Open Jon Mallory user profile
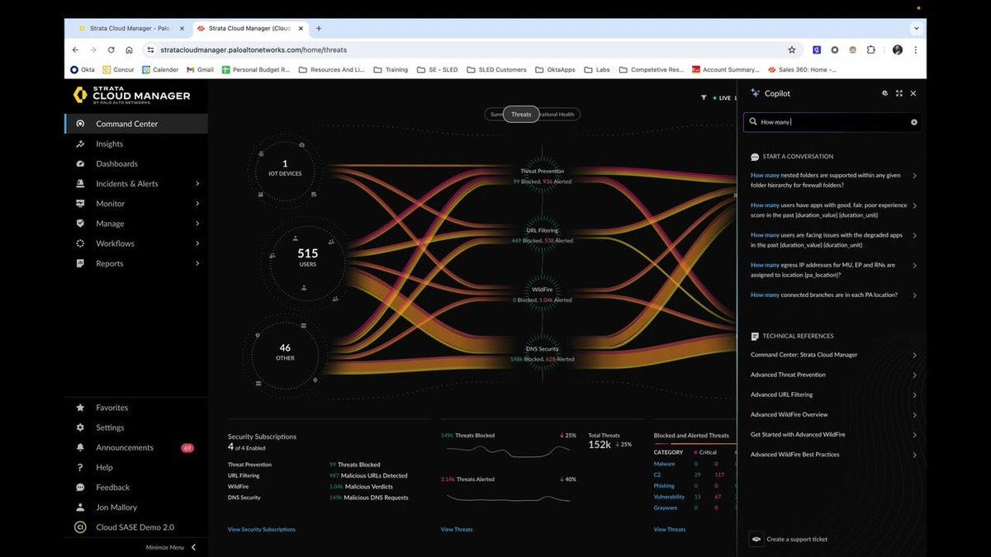The image size is (991, 557). [116, 507]
